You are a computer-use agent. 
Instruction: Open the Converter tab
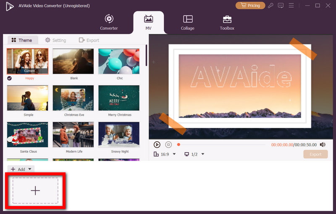point(109,22)
